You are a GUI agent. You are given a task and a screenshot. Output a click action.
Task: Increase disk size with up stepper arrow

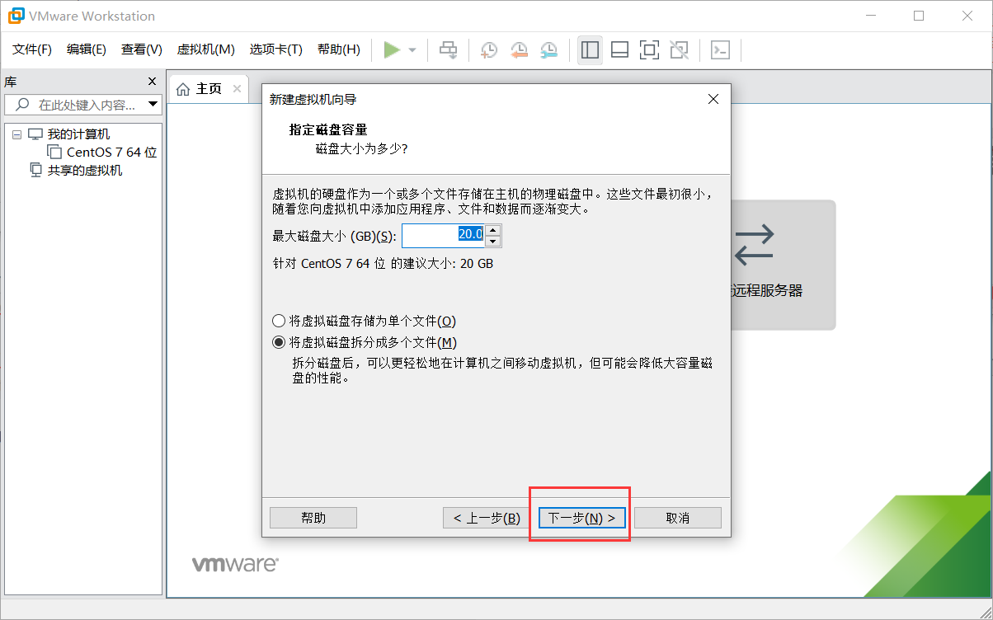coord(493,230)
